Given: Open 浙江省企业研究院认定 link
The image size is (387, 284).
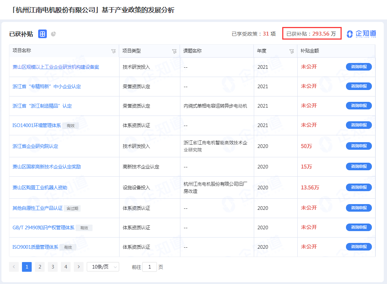Looking at the screenshot, I should pyautogui.click(x=35, y=146).
